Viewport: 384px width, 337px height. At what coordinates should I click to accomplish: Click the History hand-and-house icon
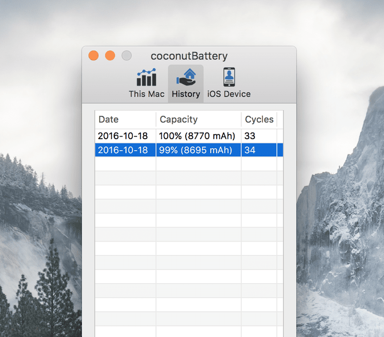point(186,77)
